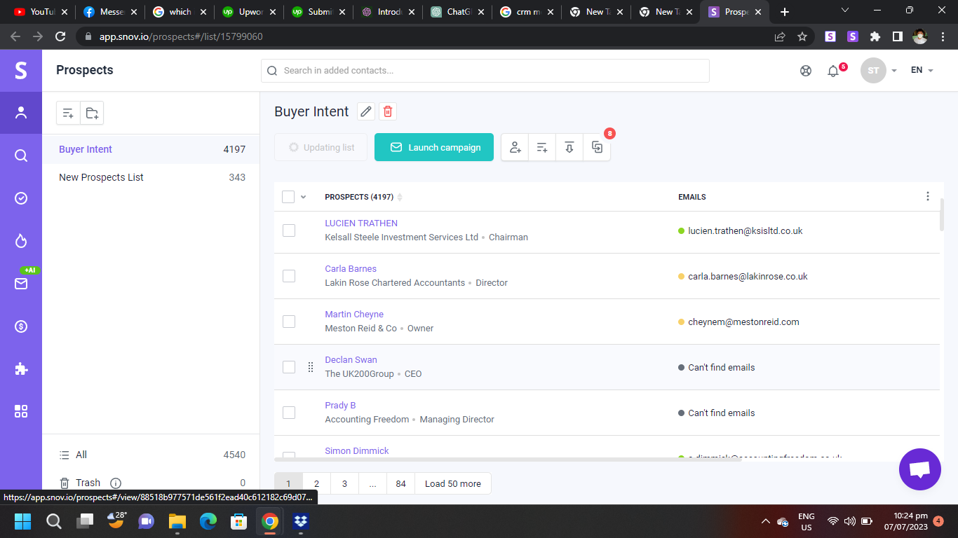Click the create new list icon
Screen dimensions: 958x538
[68, 113]
